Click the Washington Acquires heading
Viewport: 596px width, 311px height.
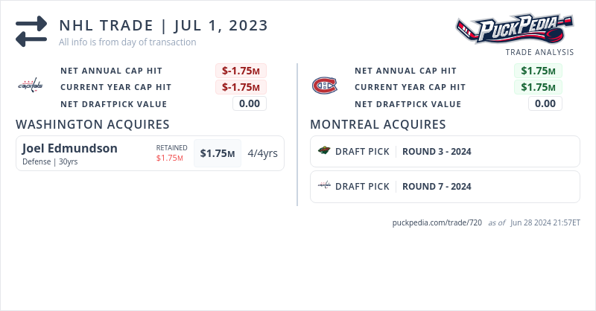pyautogui.click(x=93, y=124)
